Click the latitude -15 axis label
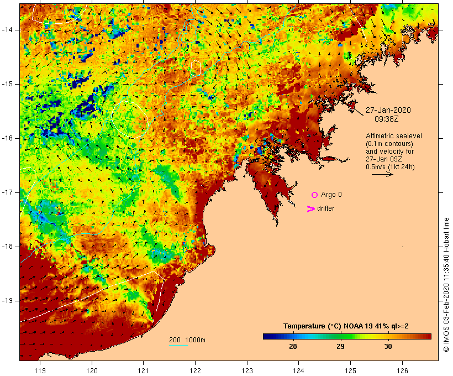 coord(7,84)
